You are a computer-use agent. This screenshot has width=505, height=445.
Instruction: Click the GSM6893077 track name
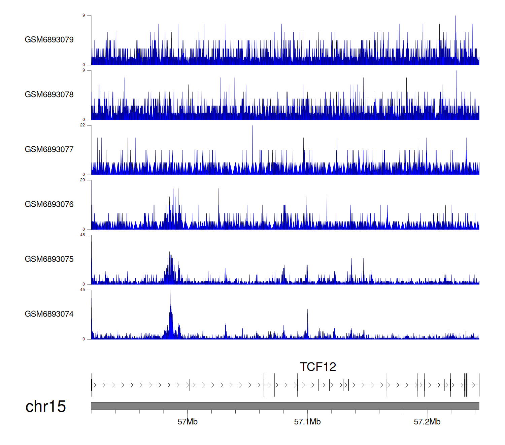[49, 149]
